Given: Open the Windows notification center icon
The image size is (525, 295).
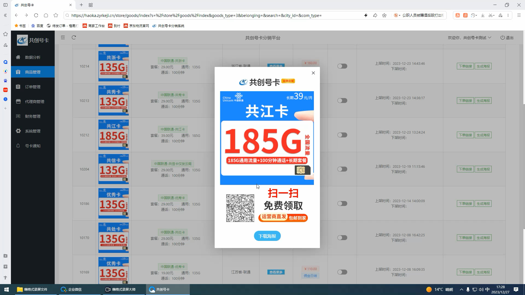Looking at the screenshot, I should (516, 290).
